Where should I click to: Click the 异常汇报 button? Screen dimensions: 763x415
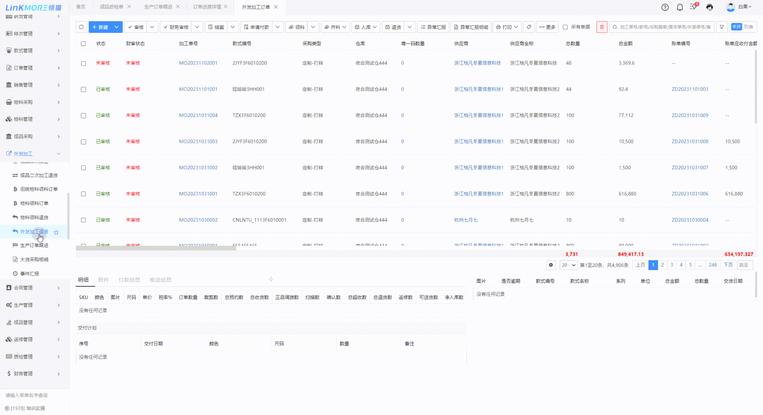(x=433, y=27)
